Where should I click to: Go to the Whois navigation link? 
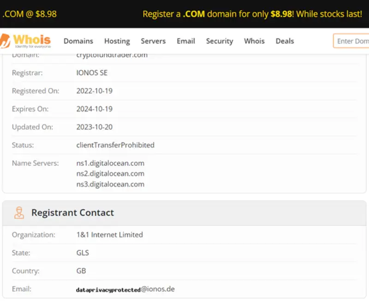[254, 41]
